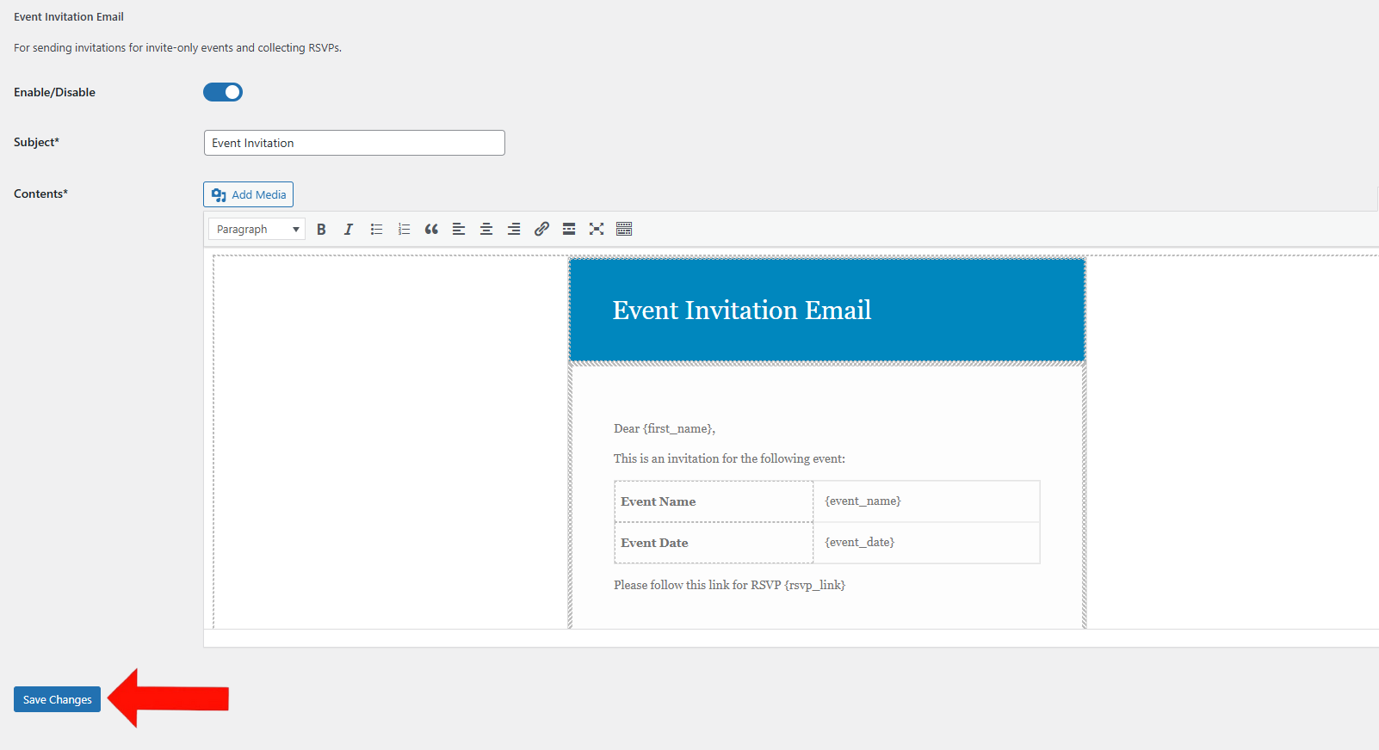Align text right
This screenshot has width=1379, height=750.
[x=514, y=229]
